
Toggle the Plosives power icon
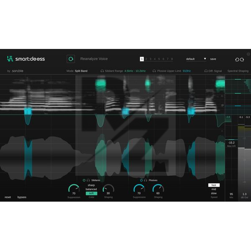[141, 180]
